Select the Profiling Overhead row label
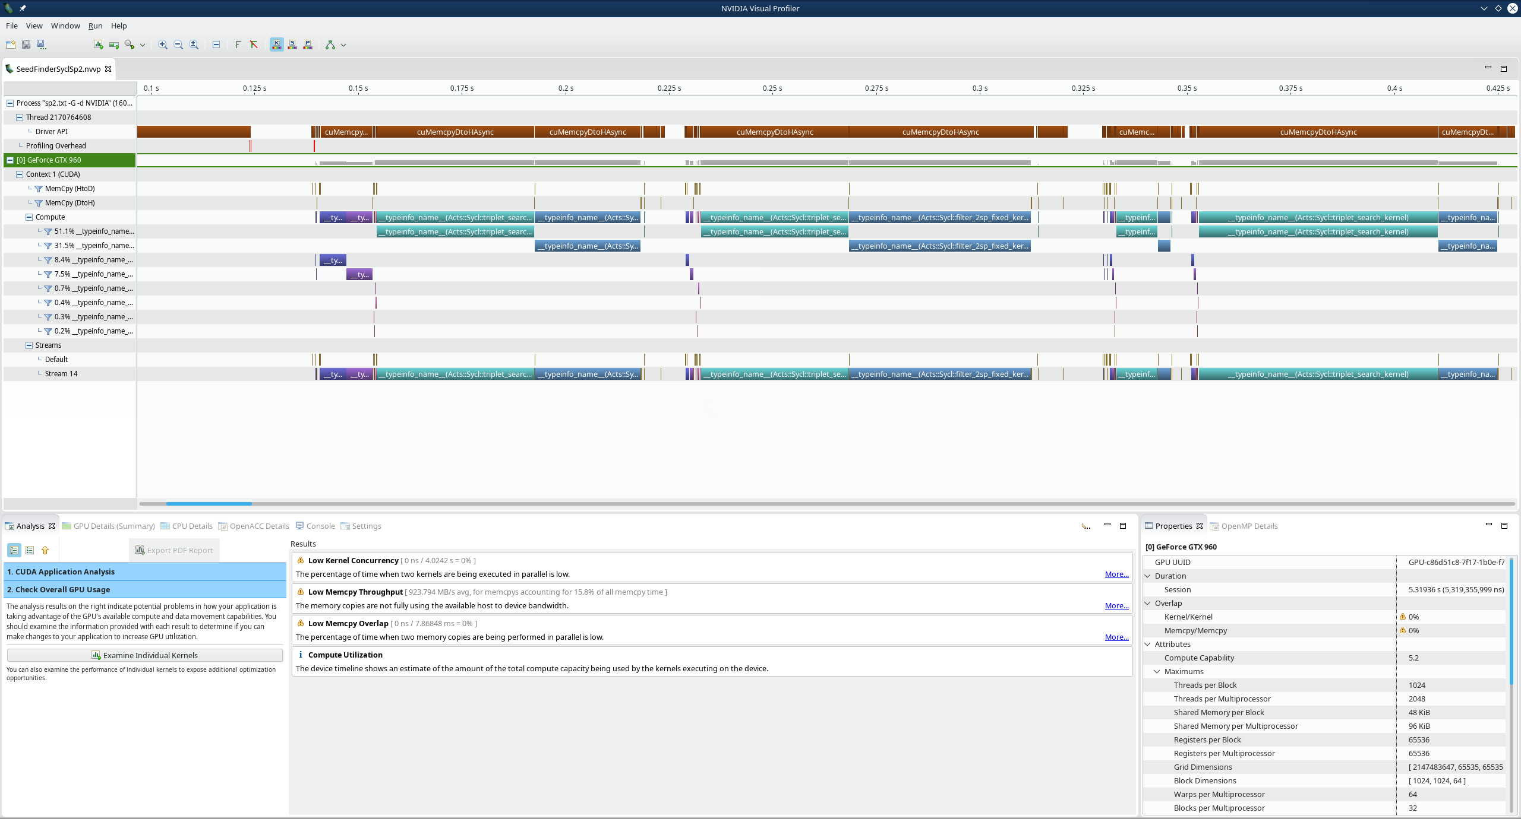This screenshot has height=819, width=1521. (x=56, y=146)
